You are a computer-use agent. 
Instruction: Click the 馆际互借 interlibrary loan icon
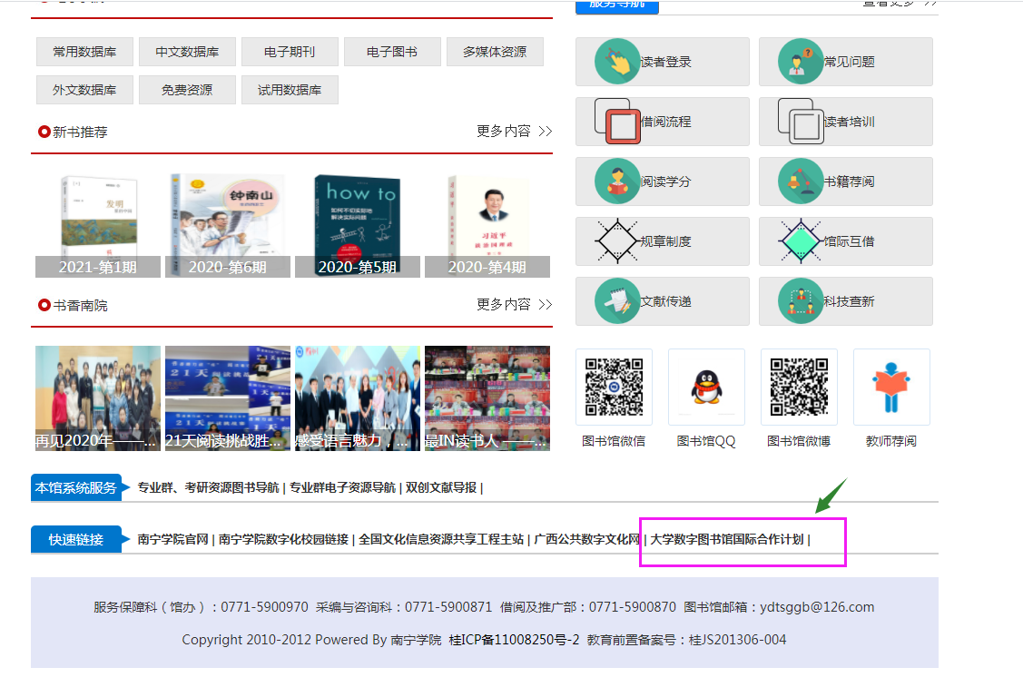(801, 241)
